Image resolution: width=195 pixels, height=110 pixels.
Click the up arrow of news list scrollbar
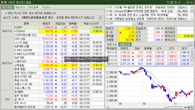point(192,7)
